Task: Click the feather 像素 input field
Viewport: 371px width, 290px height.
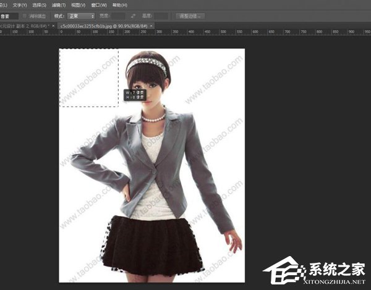Action: [7, 15]
